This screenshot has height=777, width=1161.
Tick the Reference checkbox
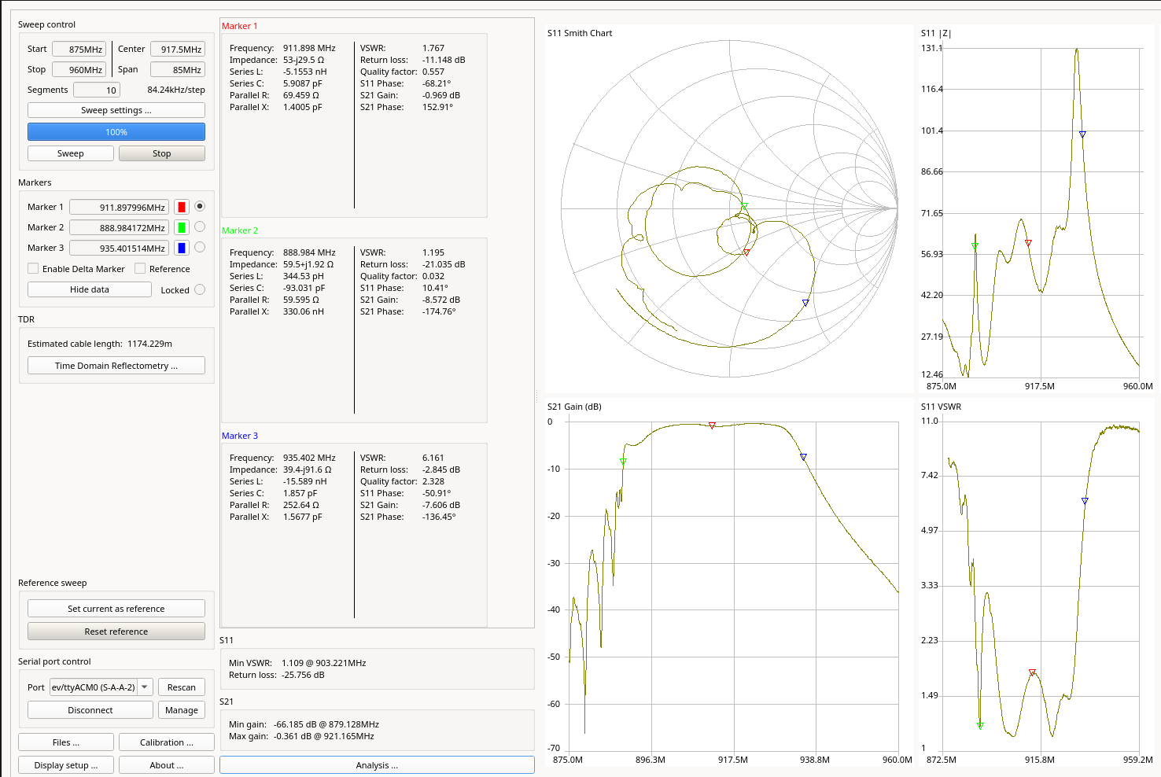pyautogui.click(x=140, y=269)
